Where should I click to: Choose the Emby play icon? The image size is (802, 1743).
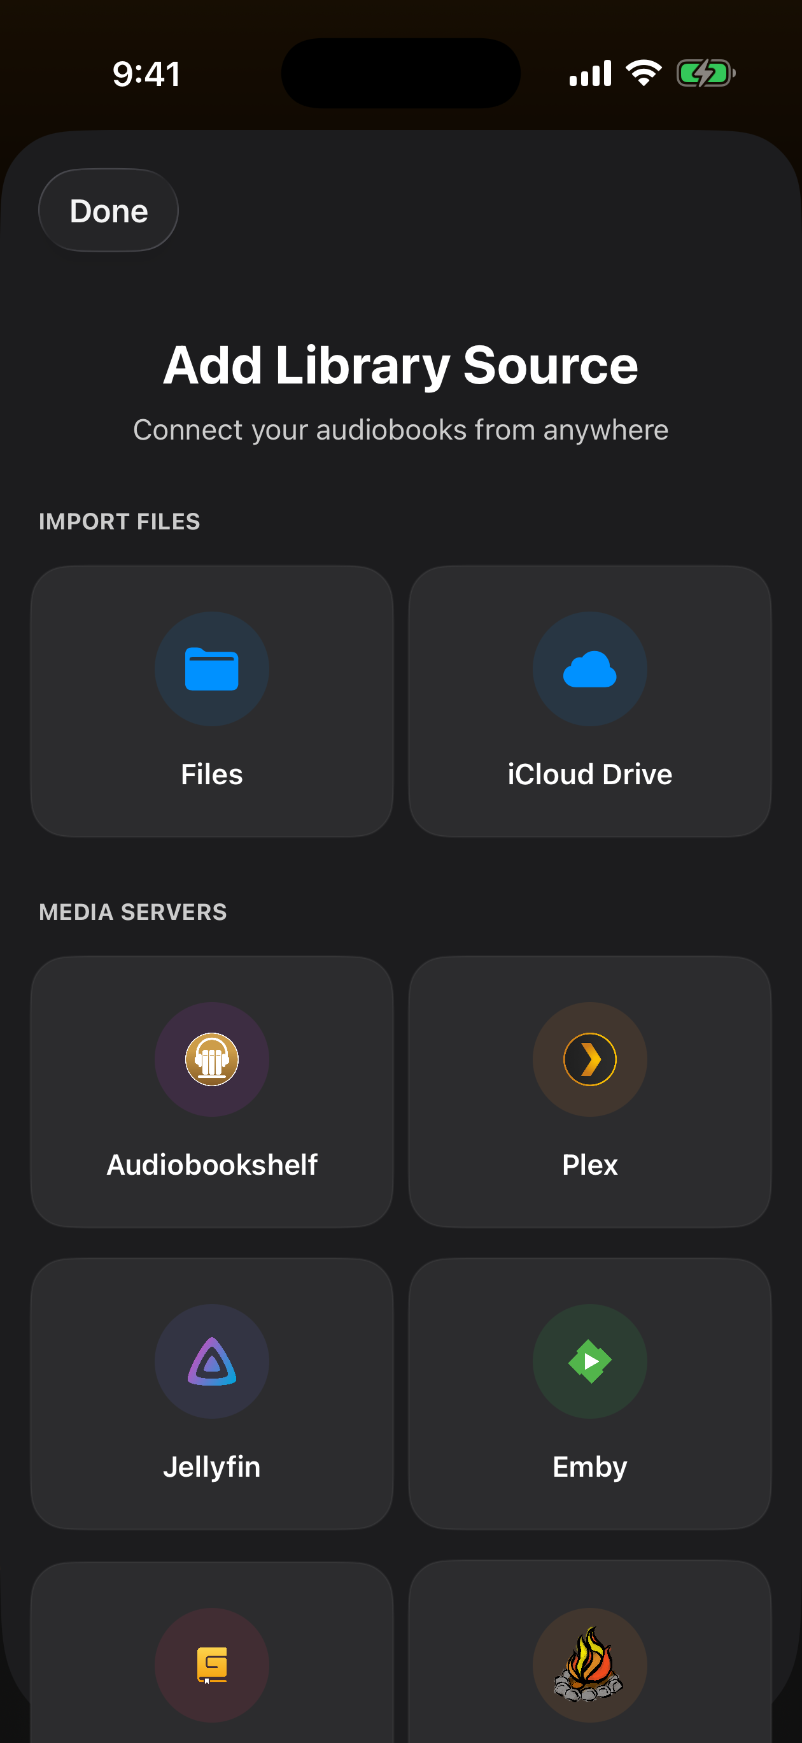[x=589, y=1361]
